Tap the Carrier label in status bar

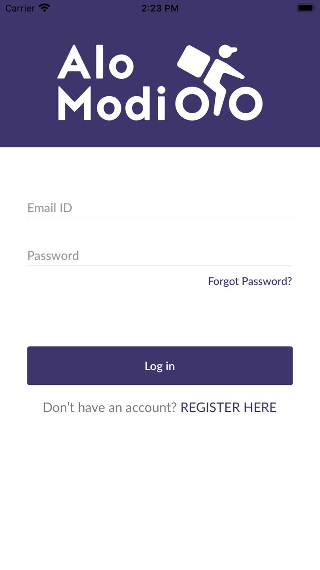pyautogui.click(x=20, y=8)
